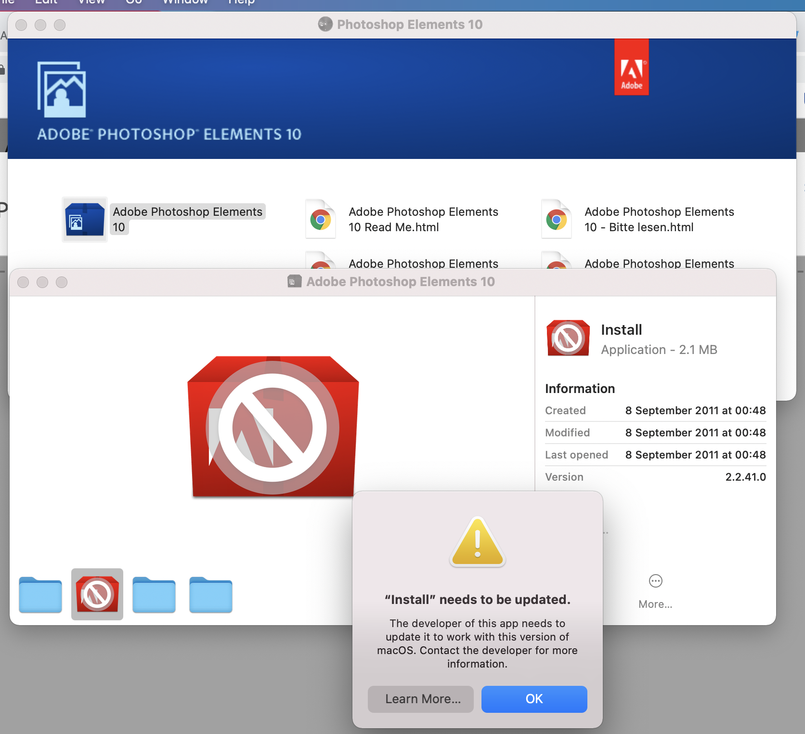Click the "Application - 2.1 MB" kind text
805x734 pixels.
click(659, 350)
